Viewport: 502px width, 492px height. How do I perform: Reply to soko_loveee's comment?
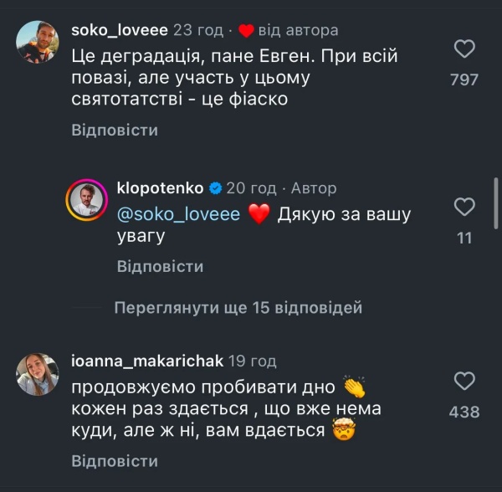tap(115, 131)
